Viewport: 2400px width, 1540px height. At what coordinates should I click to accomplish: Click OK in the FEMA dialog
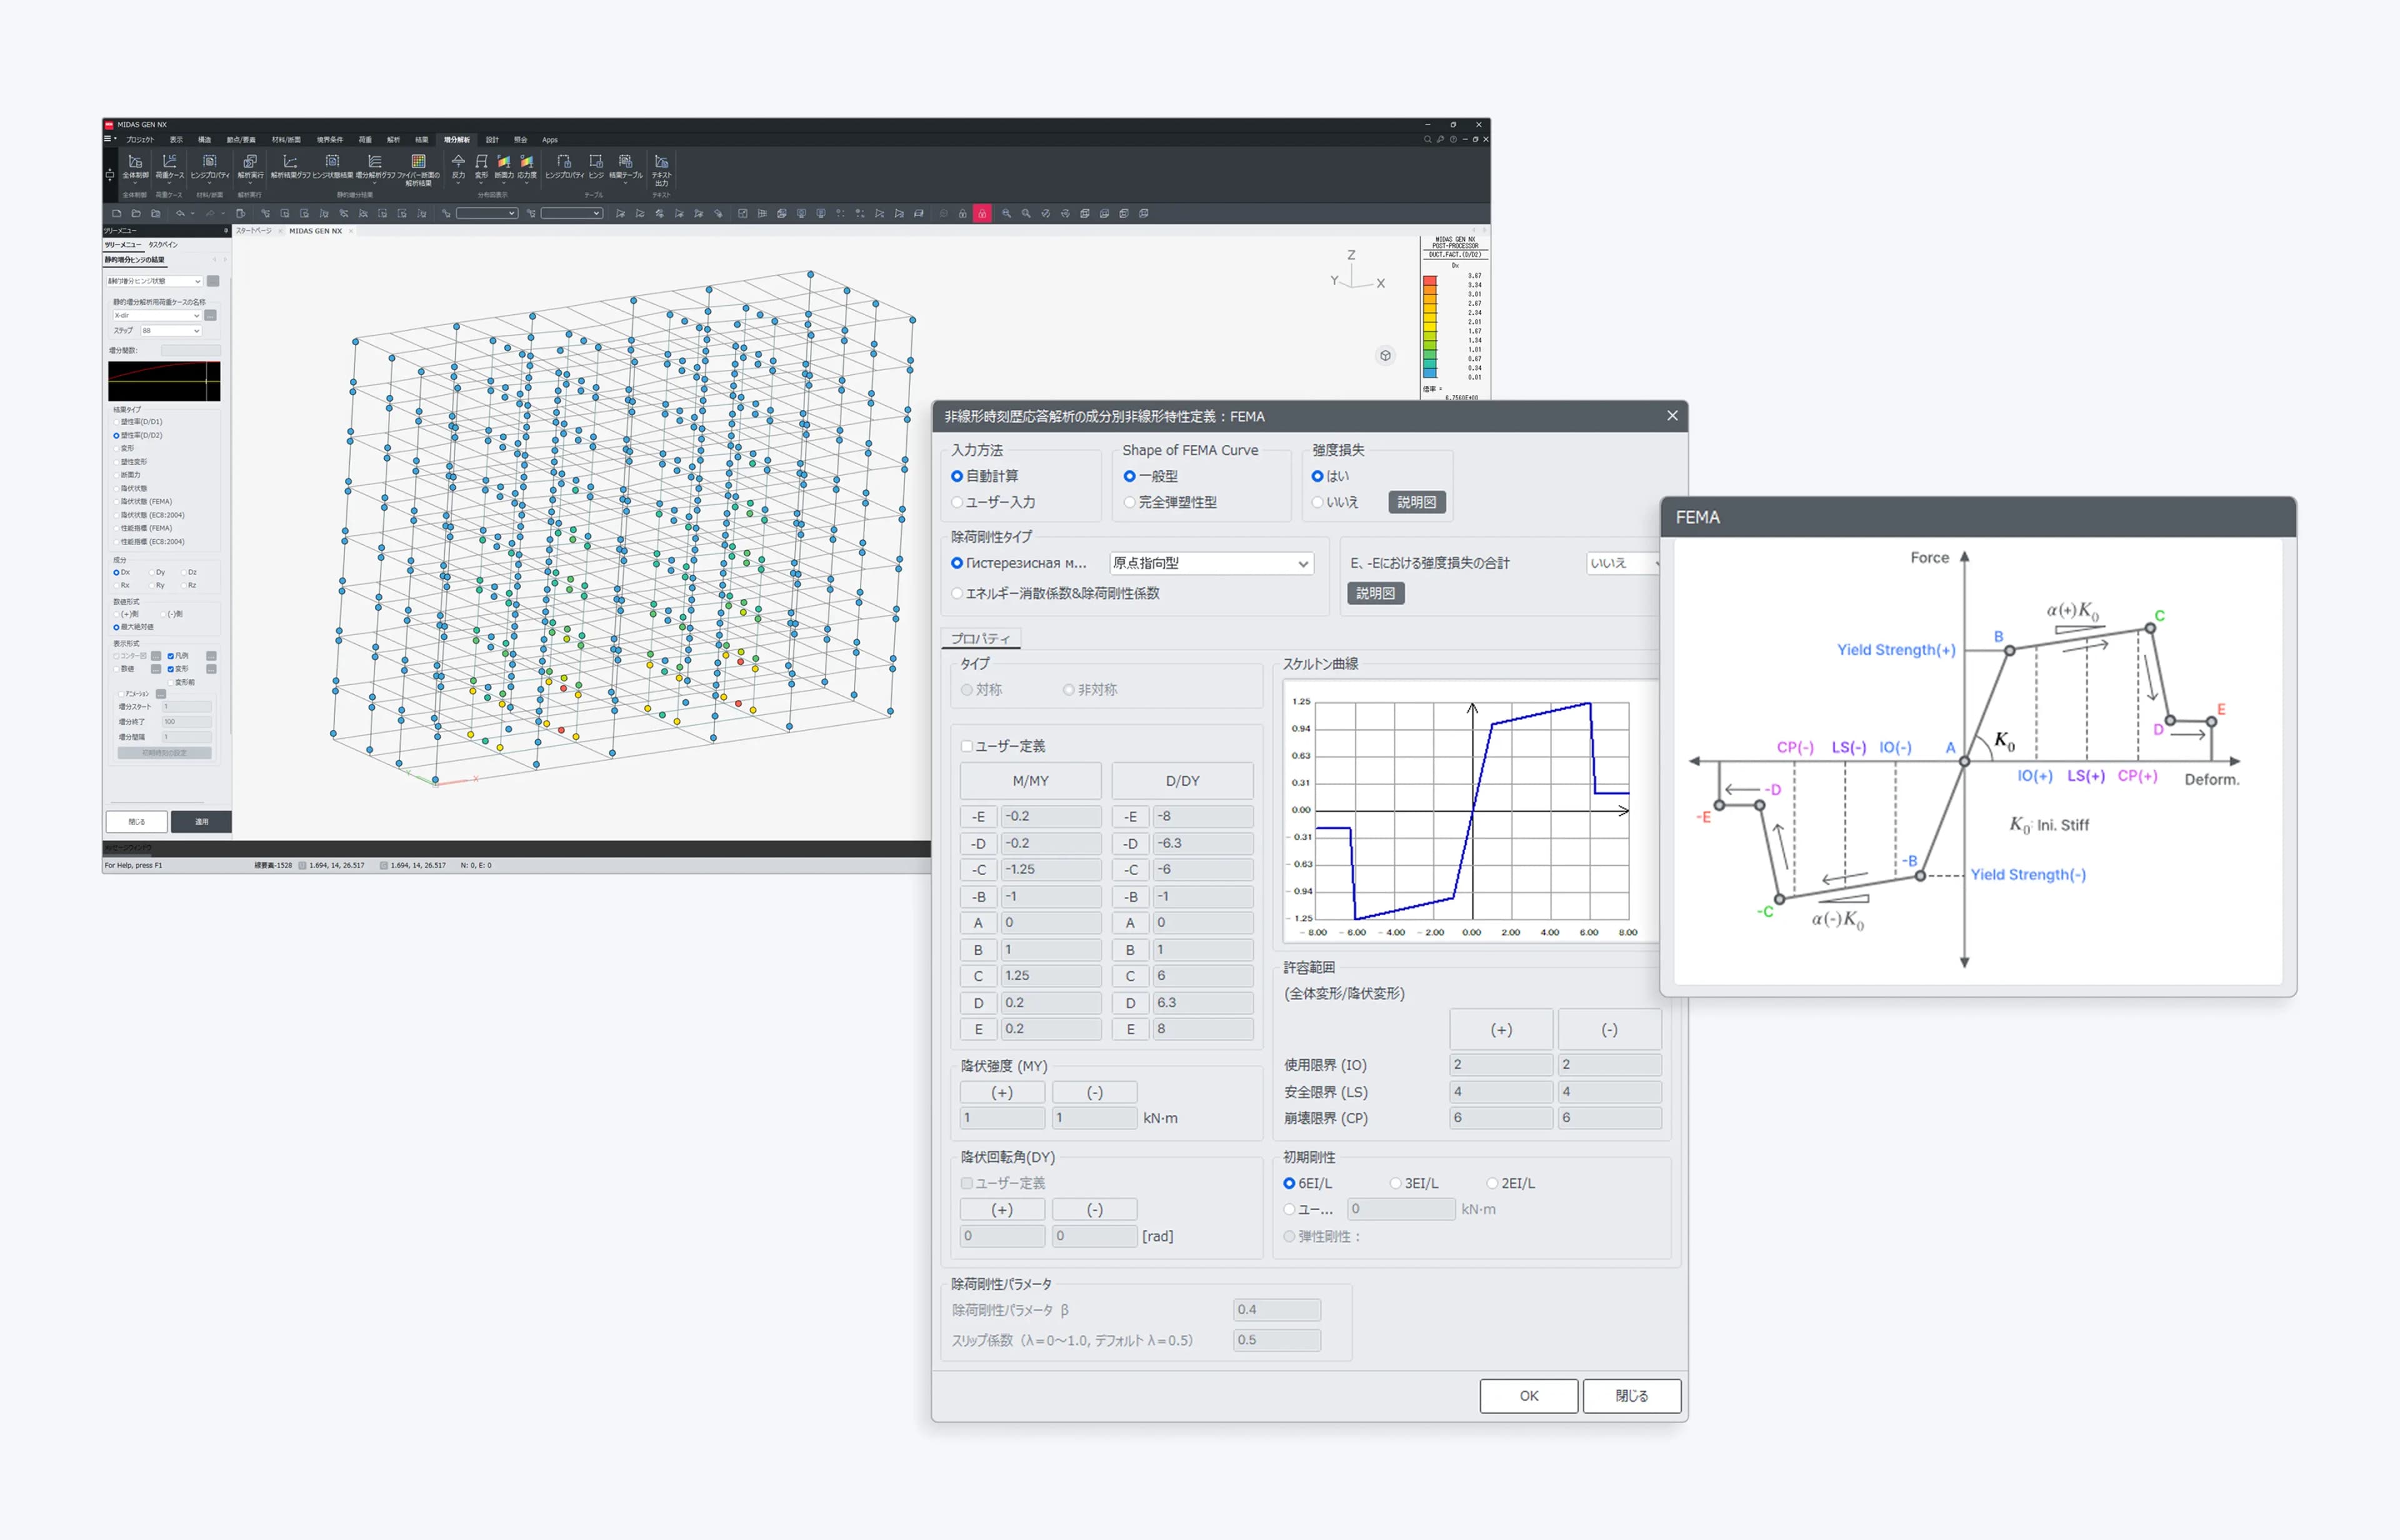(x=1528, y=1395)
